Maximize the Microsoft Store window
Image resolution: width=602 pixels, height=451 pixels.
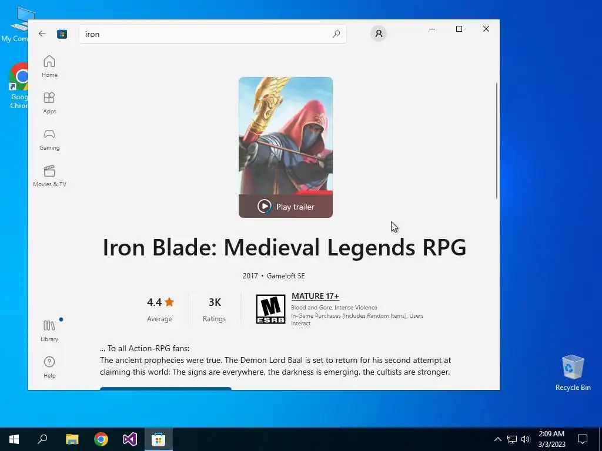[459, 29]
